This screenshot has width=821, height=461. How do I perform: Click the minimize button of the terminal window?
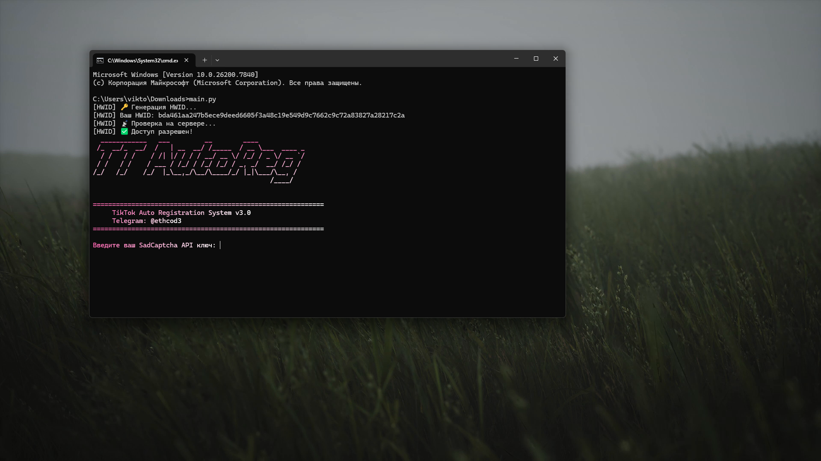coord(516,59)
